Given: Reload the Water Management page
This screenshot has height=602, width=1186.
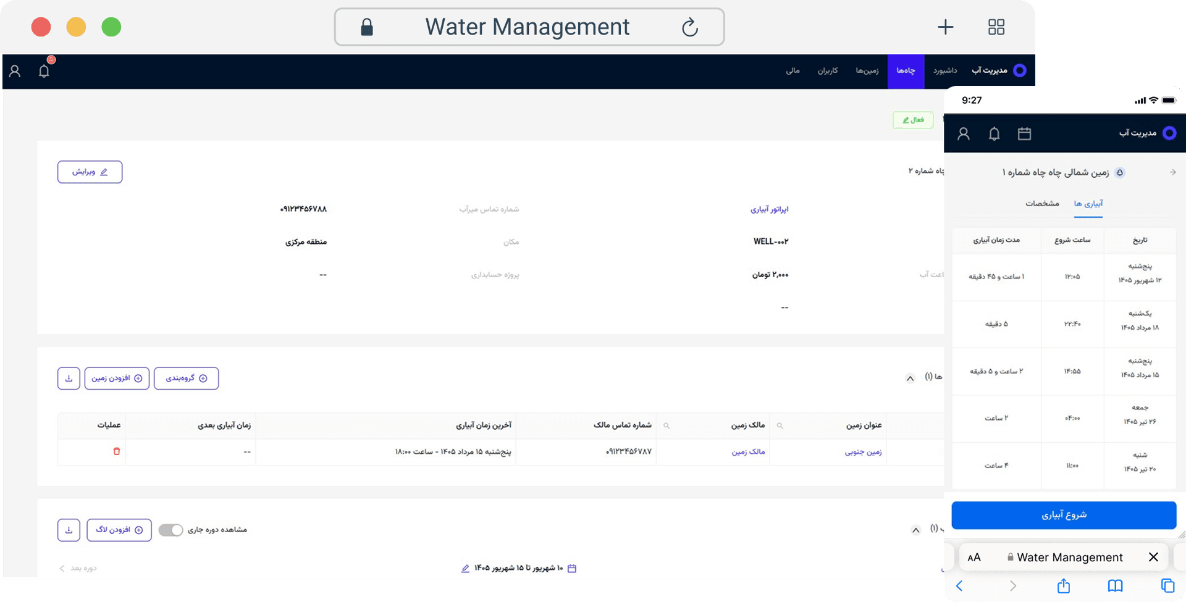Looking at the screenshot, I should [690, 27].
